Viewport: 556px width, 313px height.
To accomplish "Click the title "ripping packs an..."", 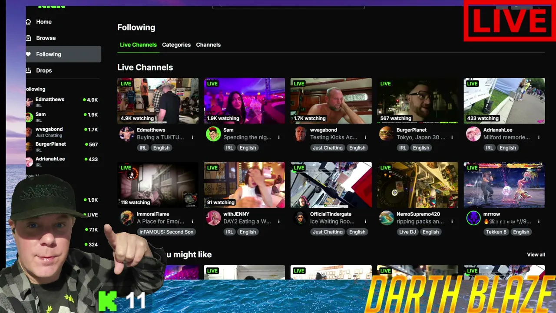I will 420,221.
